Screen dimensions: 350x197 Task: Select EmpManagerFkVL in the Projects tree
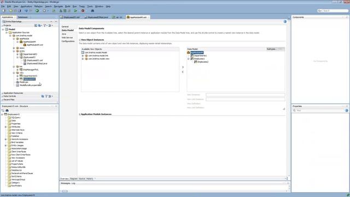coord(31,69)
